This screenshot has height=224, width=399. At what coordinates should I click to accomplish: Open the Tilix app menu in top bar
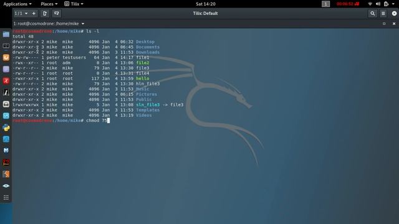pyautogui.click(x=74, y=4)
